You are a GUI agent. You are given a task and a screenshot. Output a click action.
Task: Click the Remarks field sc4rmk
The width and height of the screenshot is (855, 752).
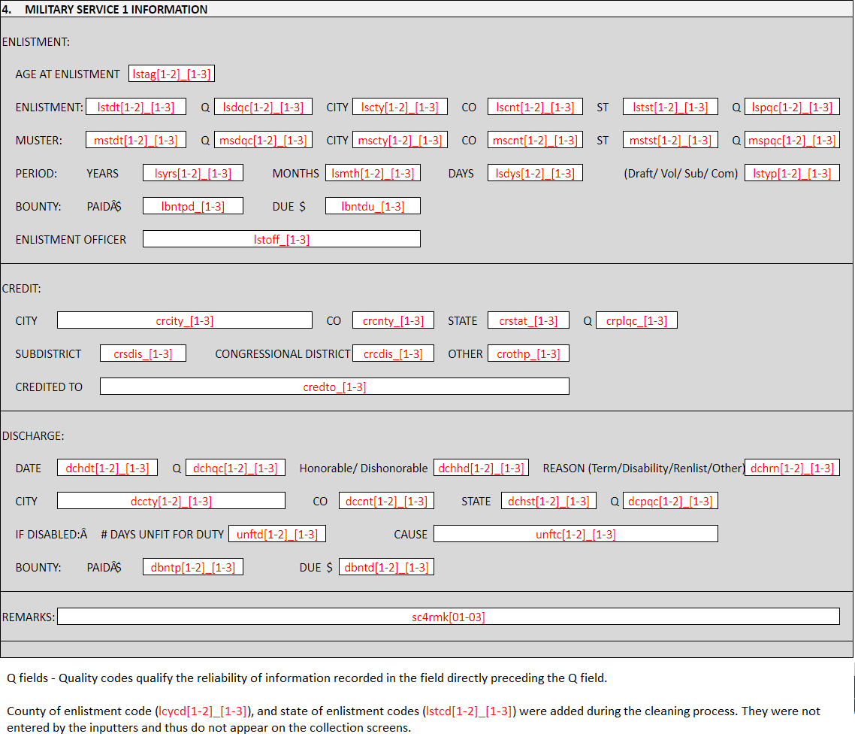pos(449,617)
